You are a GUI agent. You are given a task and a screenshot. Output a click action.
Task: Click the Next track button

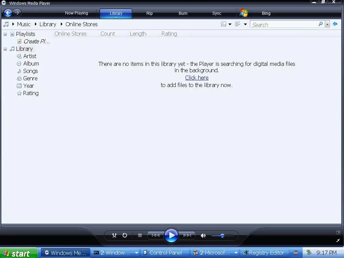[187, 235]
